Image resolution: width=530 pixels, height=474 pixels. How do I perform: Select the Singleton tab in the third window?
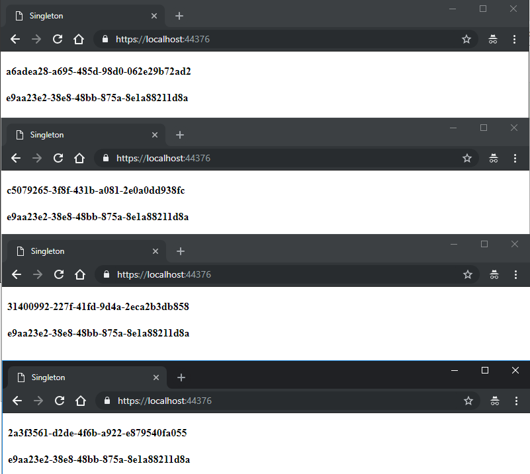(x=79, y=251)
